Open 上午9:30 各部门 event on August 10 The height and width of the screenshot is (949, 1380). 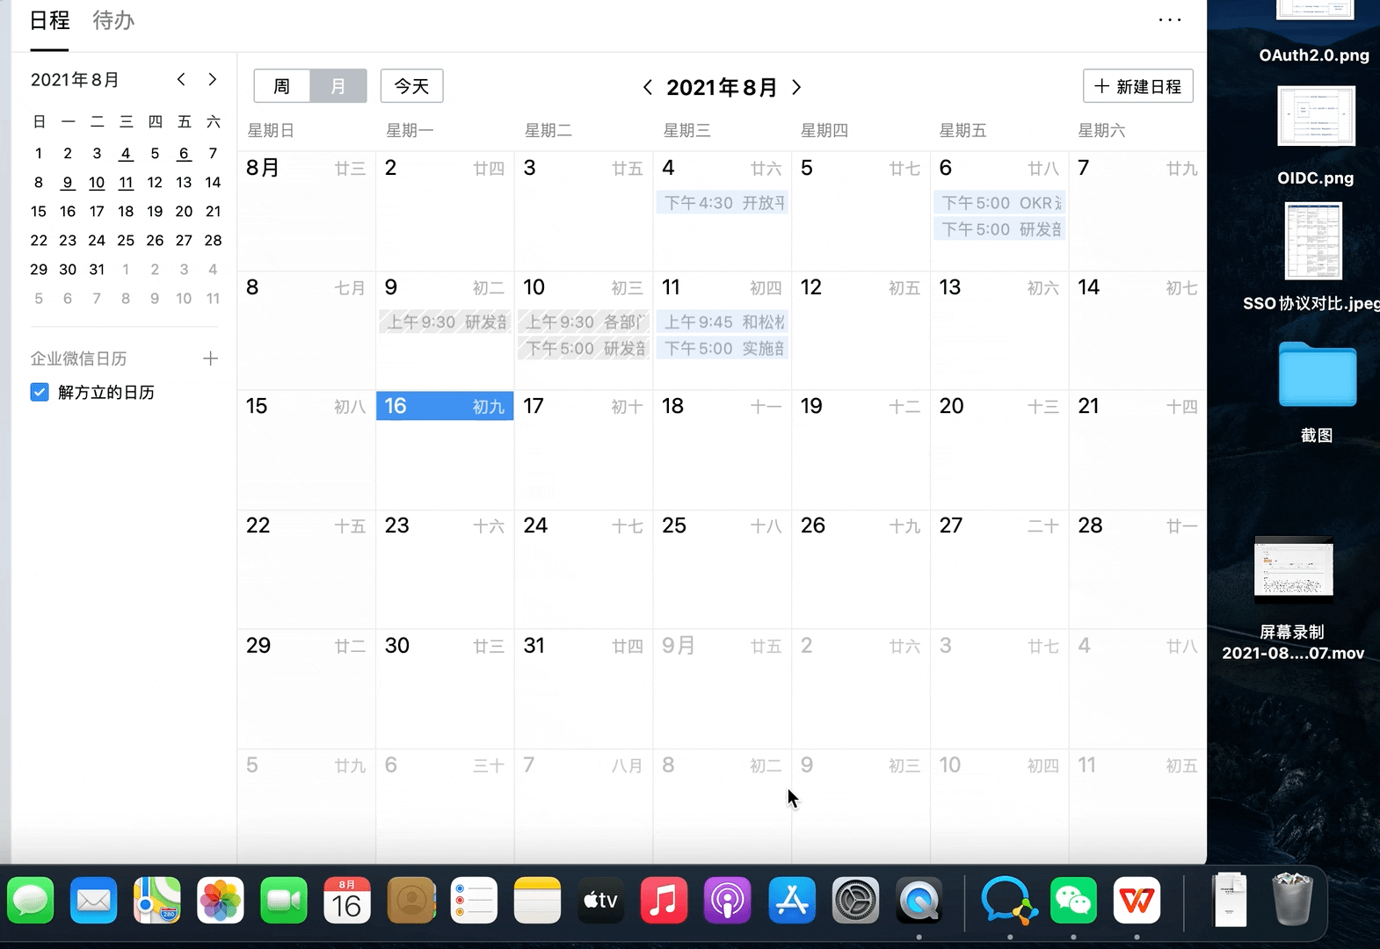584,322
